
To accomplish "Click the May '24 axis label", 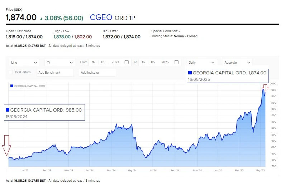I will [x=132, y=170].
